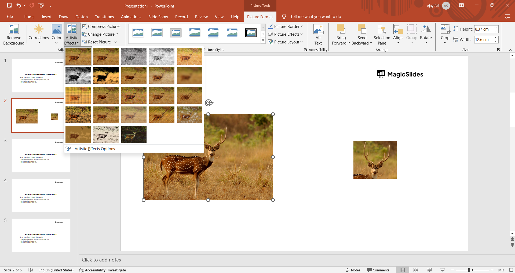Image resolution: width=515 pixels, height=273 pixels.
Task: Toggle Reading View in status bar
Action: [429, 270]
